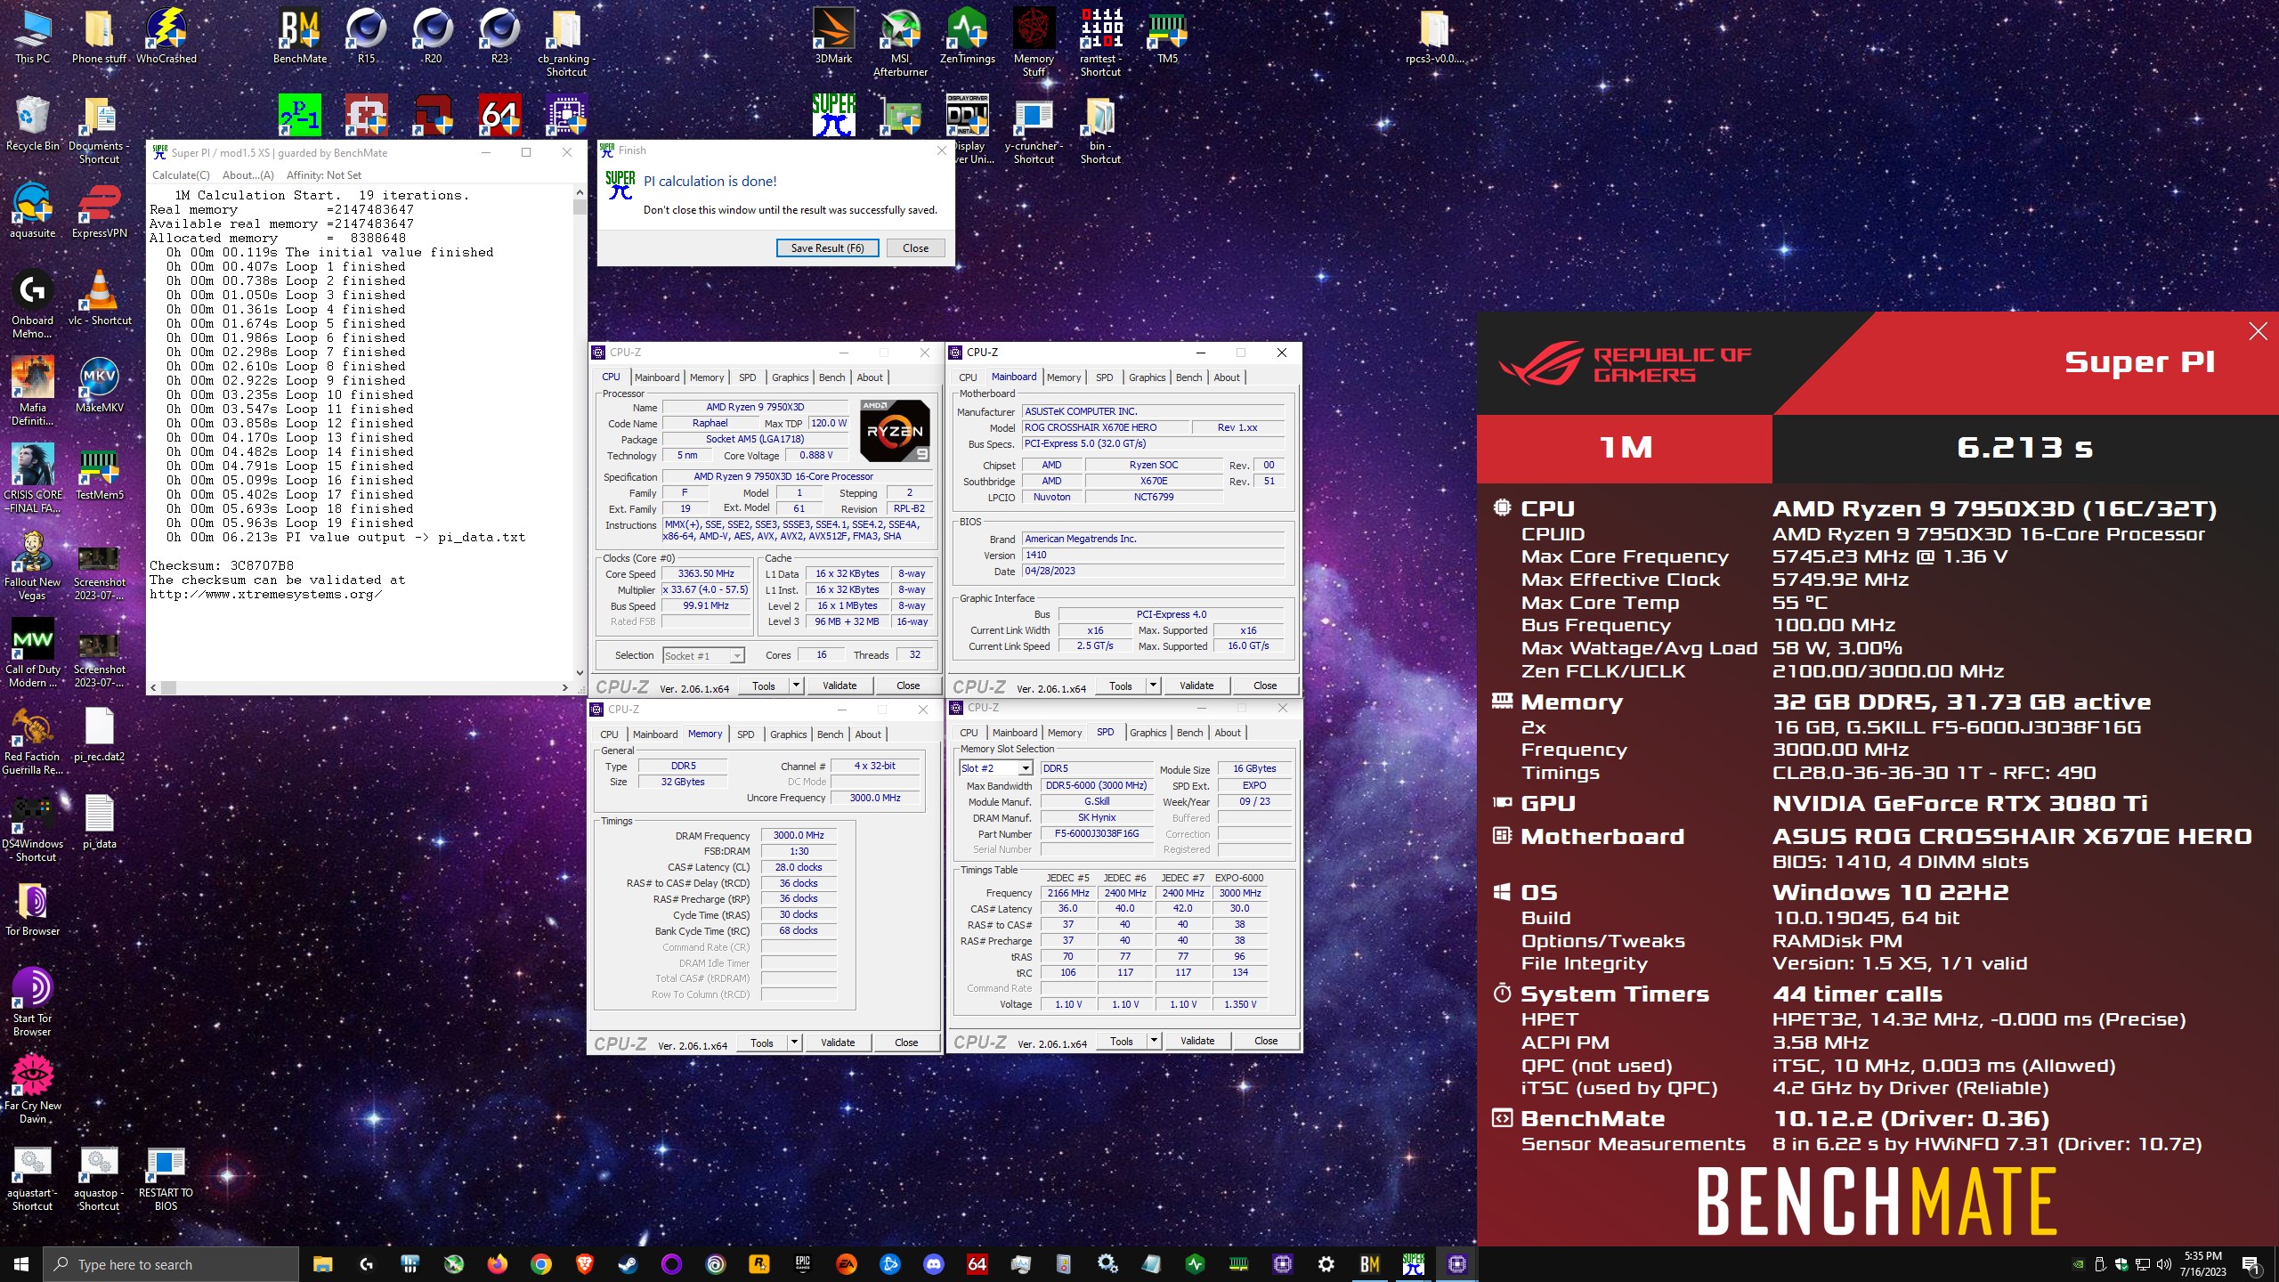Image resolution: width=2279 pixels, height=1282 pixels.
Task: Click the Super PI vertical scrollbar thumb
Action: [580, 207]
